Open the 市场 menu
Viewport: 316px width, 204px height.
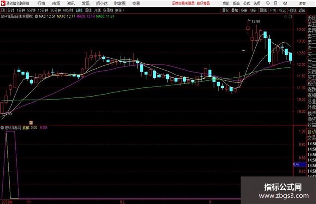56,3
